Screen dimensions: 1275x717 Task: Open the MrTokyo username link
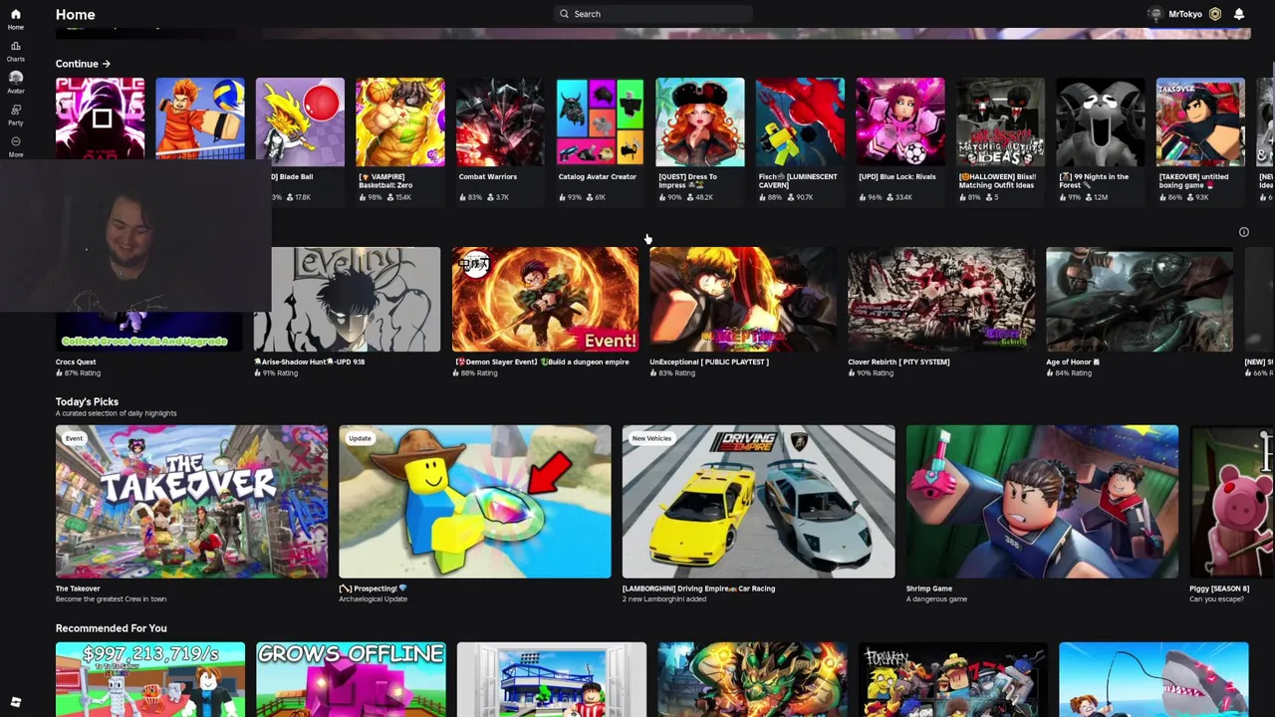[1184, 14]
